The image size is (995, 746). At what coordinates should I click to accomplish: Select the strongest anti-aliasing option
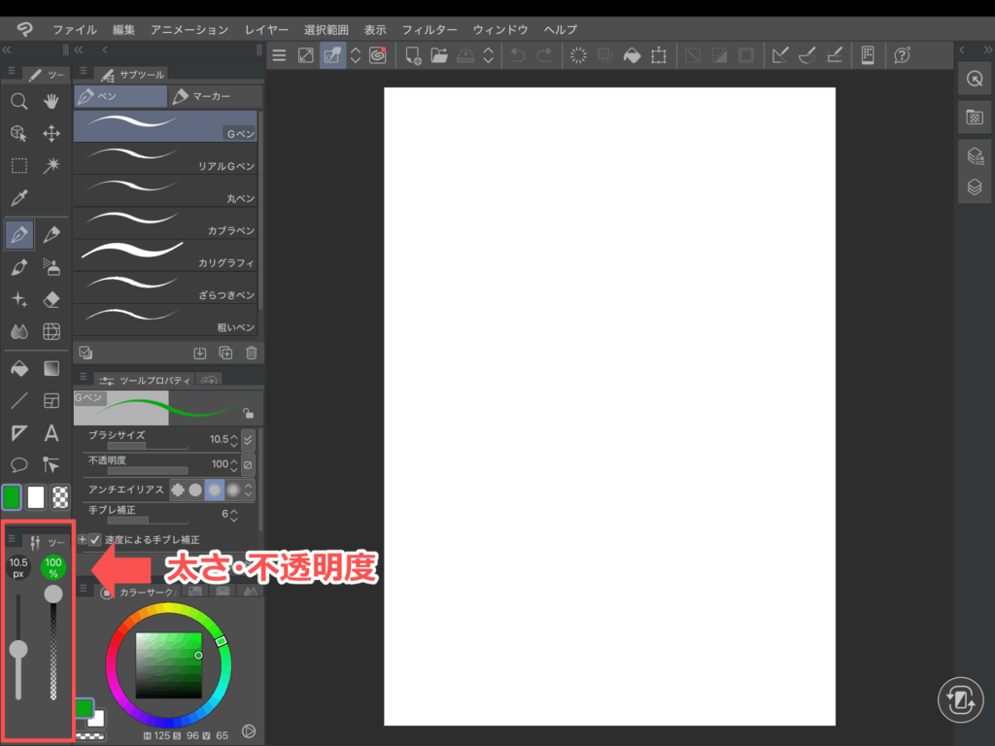[233, 491]
